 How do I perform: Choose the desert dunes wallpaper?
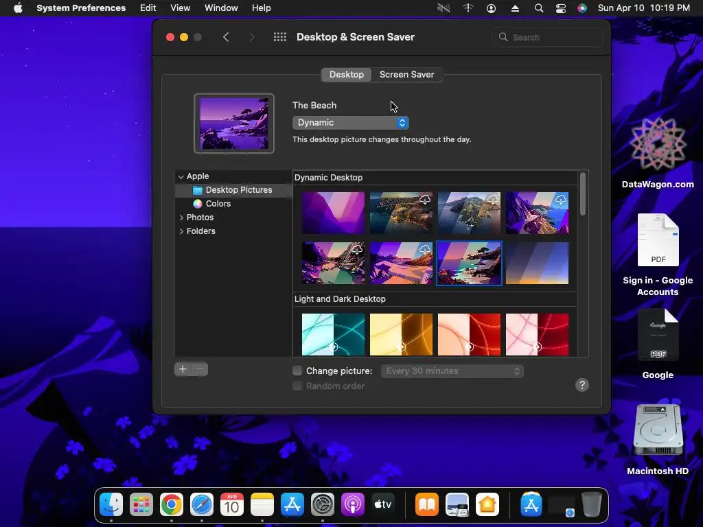[x=401, y=263]
